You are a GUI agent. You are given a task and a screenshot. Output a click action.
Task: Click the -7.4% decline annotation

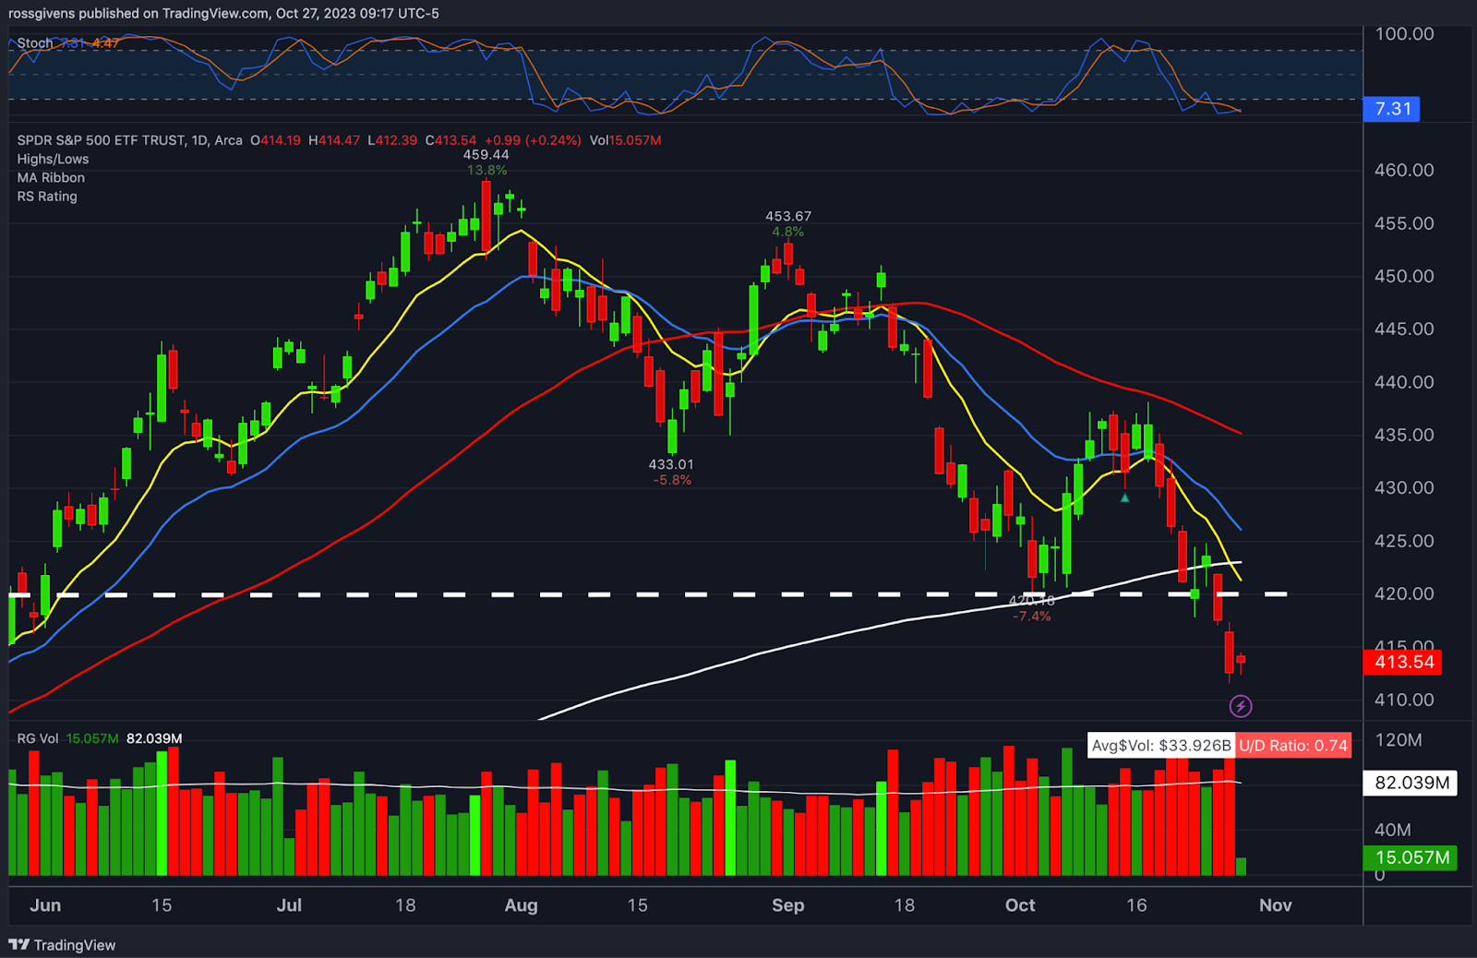[x=1031, y=616]
